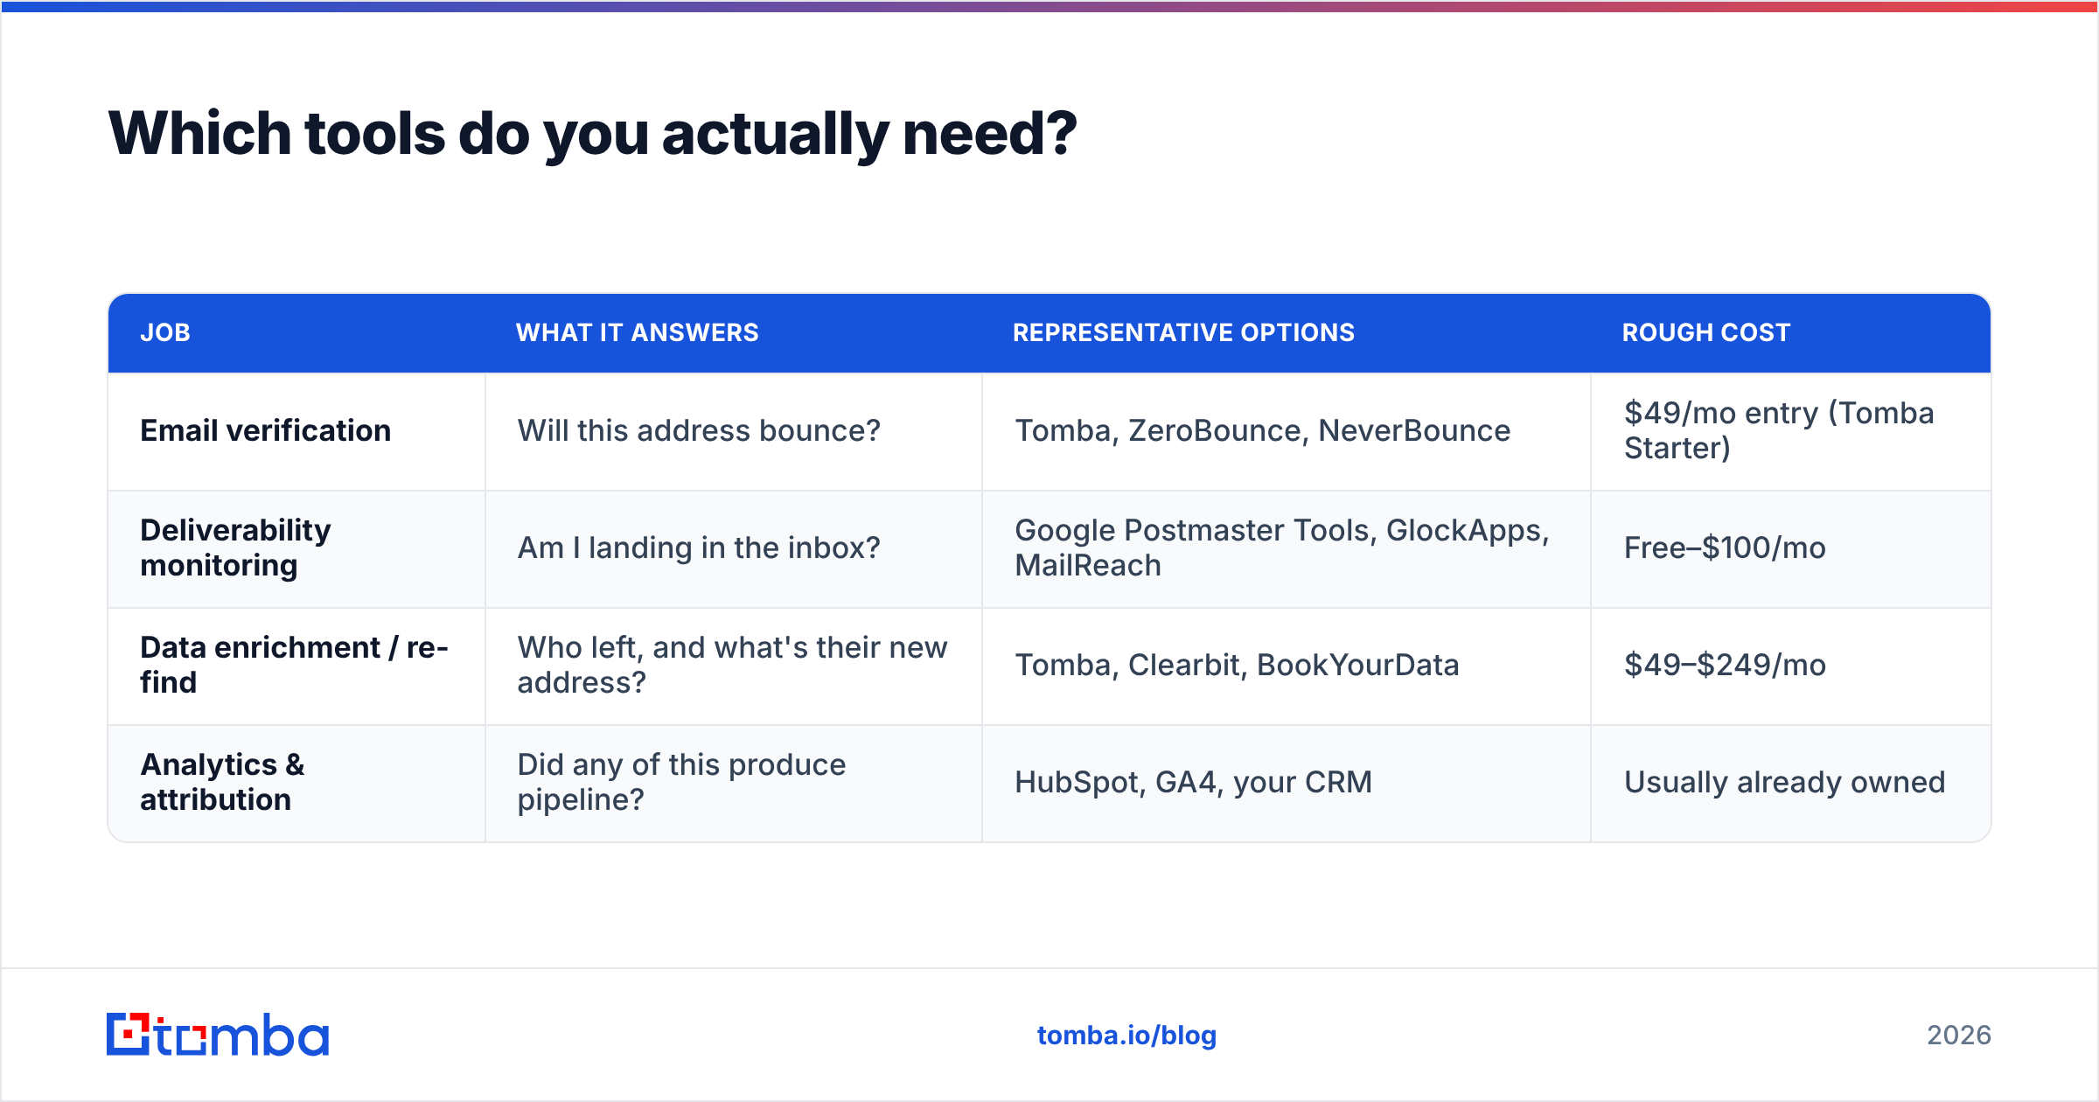Select the '$49/mo entry (Tomba Starter)' cell

1791,431
